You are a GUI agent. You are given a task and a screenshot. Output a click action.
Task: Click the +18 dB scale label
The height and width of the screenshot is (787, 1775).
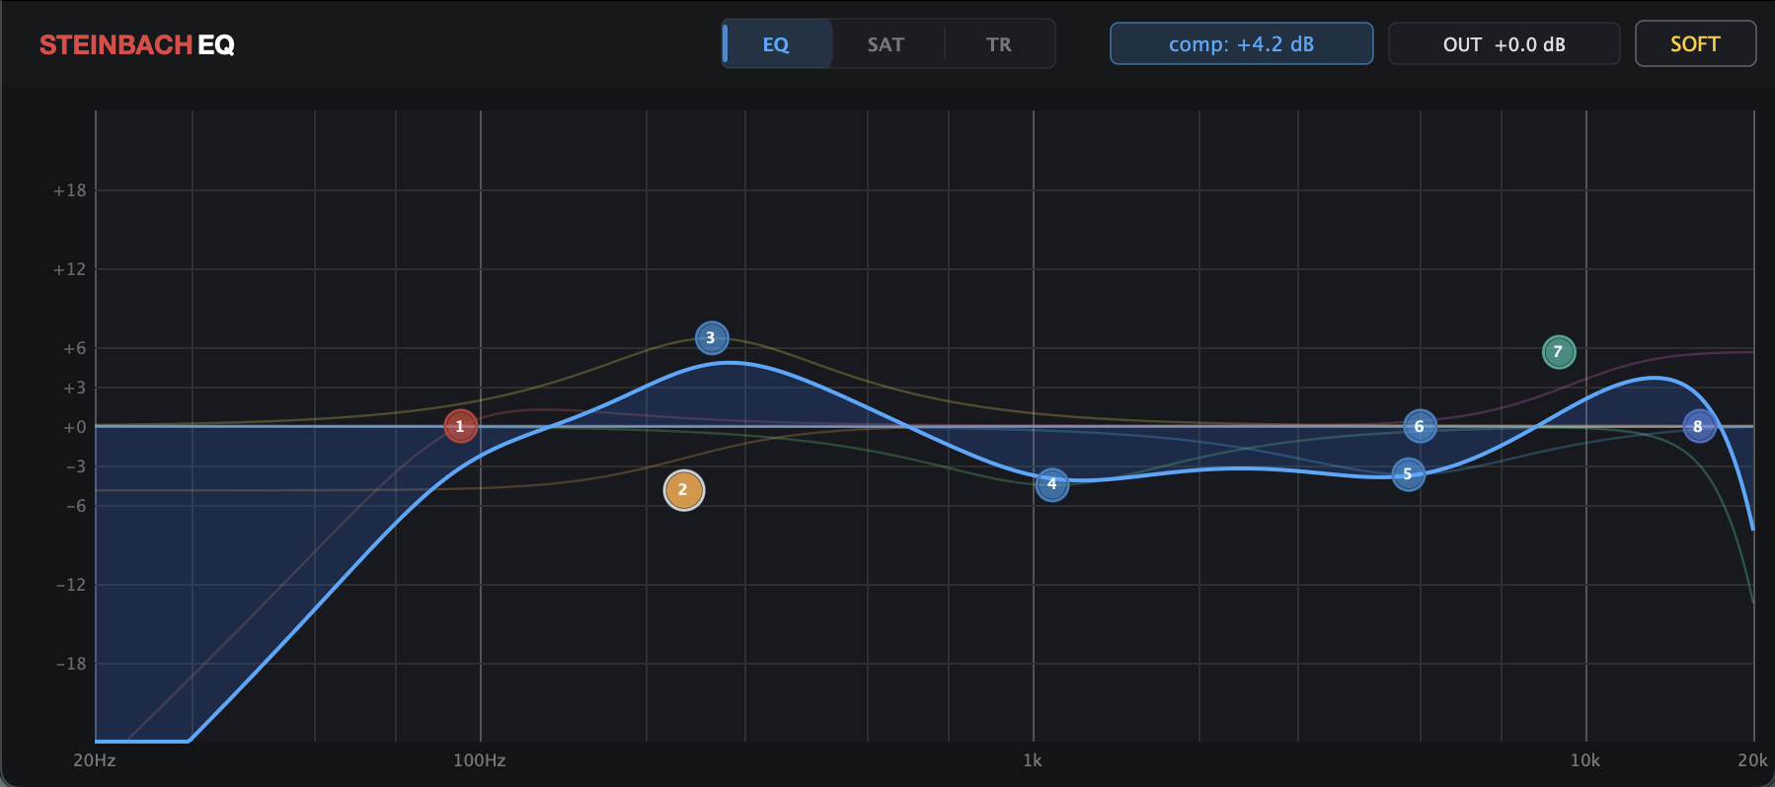(x=70, y=190)
